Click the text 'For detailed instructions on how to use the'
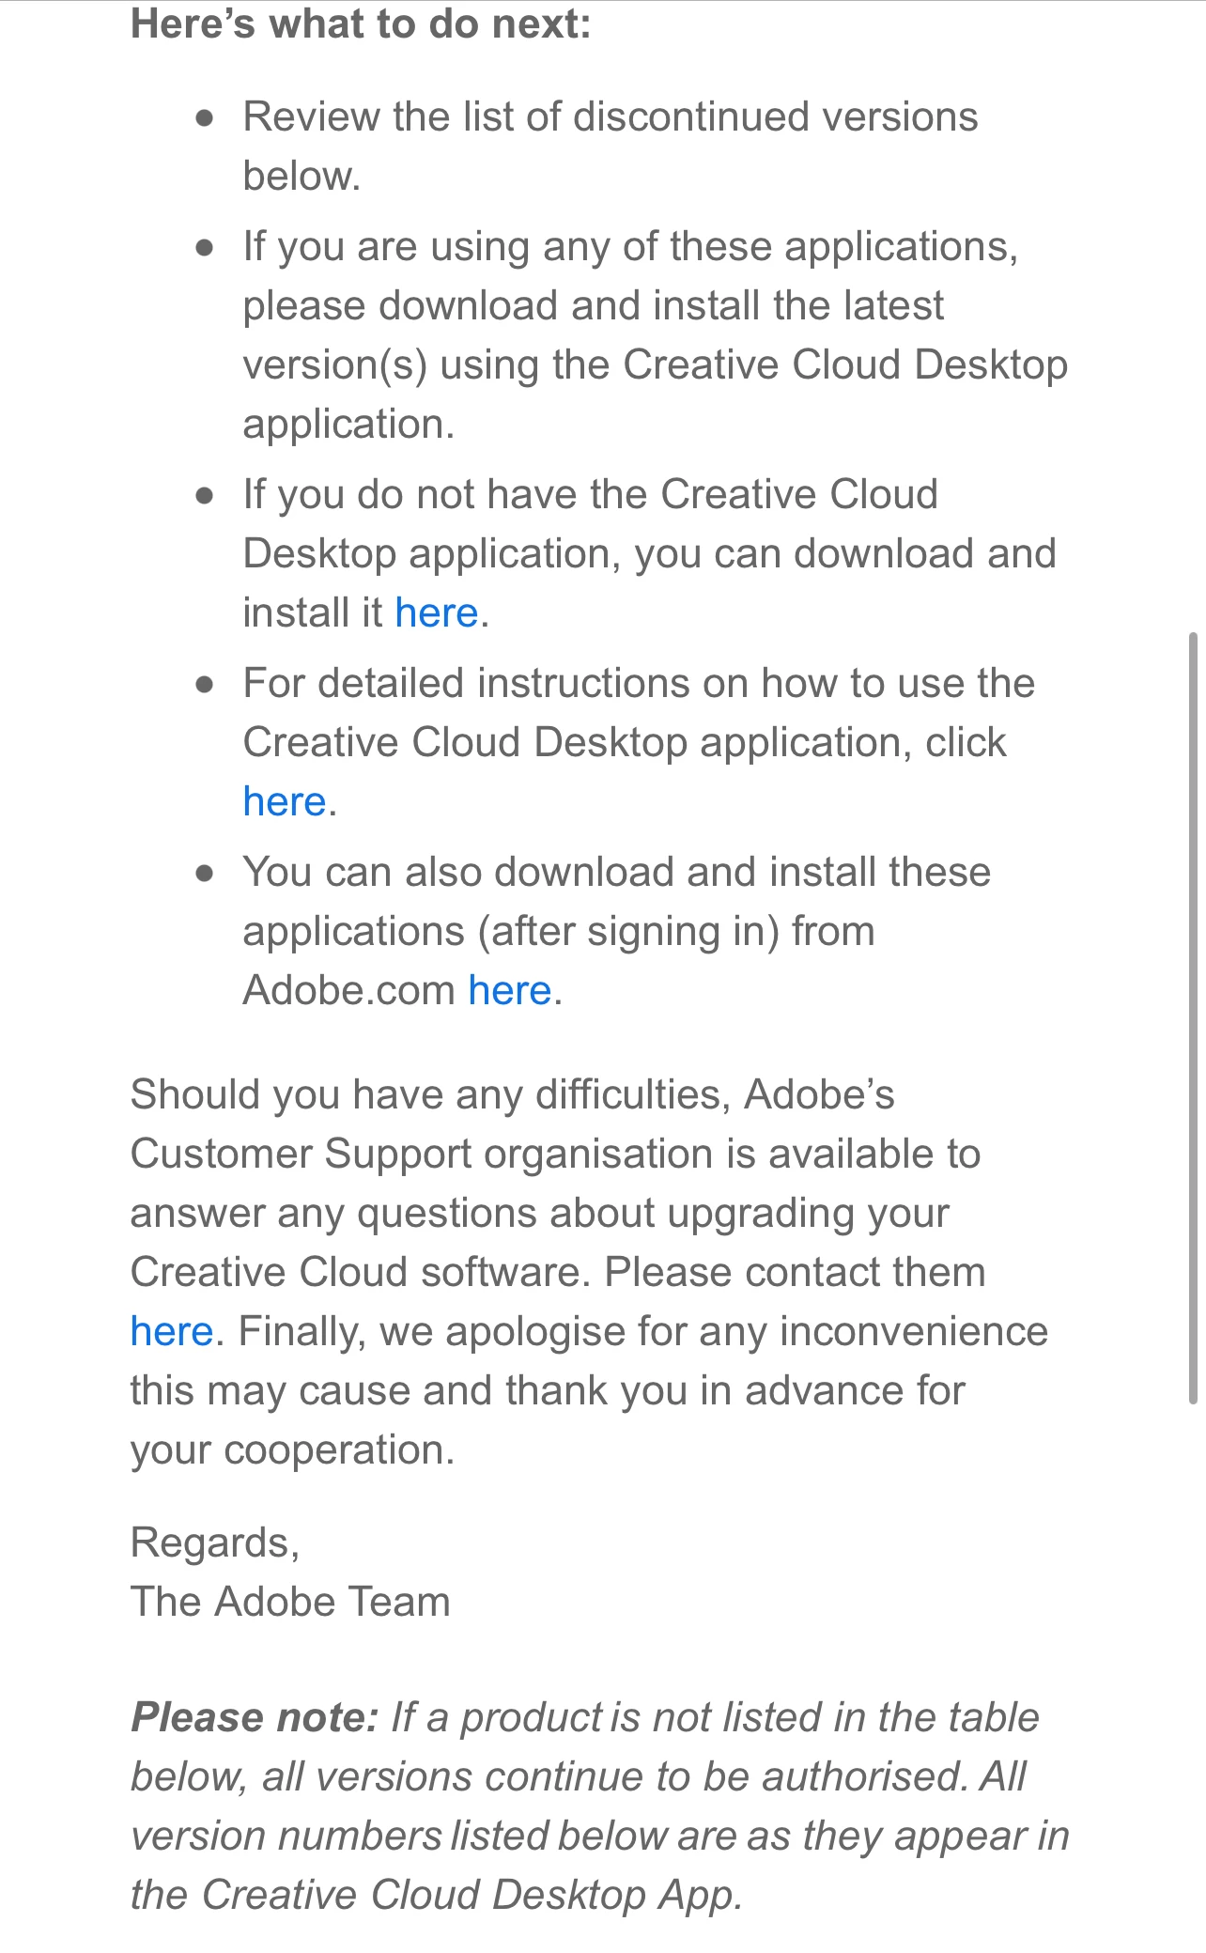This screenshot has height=1953, width=1206. tap(639, 684)
